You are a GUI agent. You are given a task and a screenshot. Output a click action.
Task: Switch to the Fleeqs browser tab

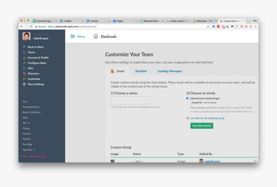point(125,21)
